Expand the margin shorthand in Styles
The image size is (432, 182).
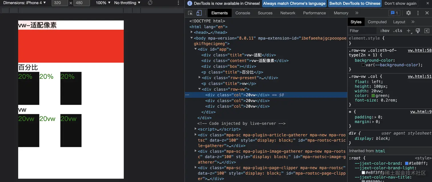(373, 122)
